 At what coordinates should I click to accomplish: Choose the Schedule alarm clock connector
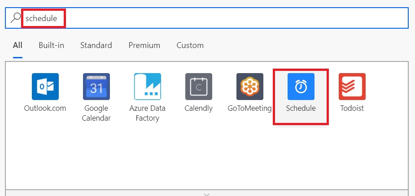coord(301,87)
